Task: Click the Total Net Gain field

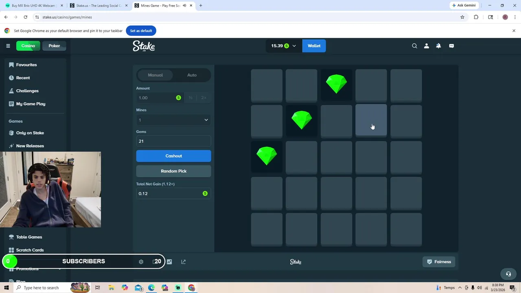Action: (173, 193)
